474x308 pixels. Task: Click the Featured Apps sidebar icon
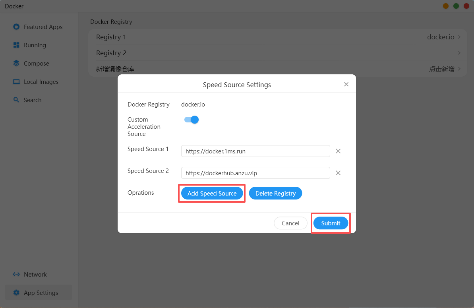coord(16,27)
